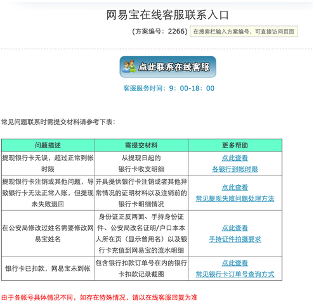Click the 客服服务时间 9:00-18:00 text
This screenshot has width=314, height=304.
coord(169,88)
